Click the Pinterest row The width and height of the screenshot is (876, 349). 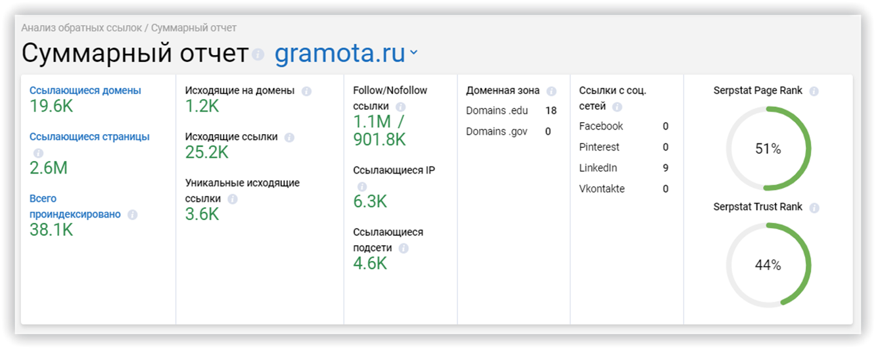click(x=624, y=147)
